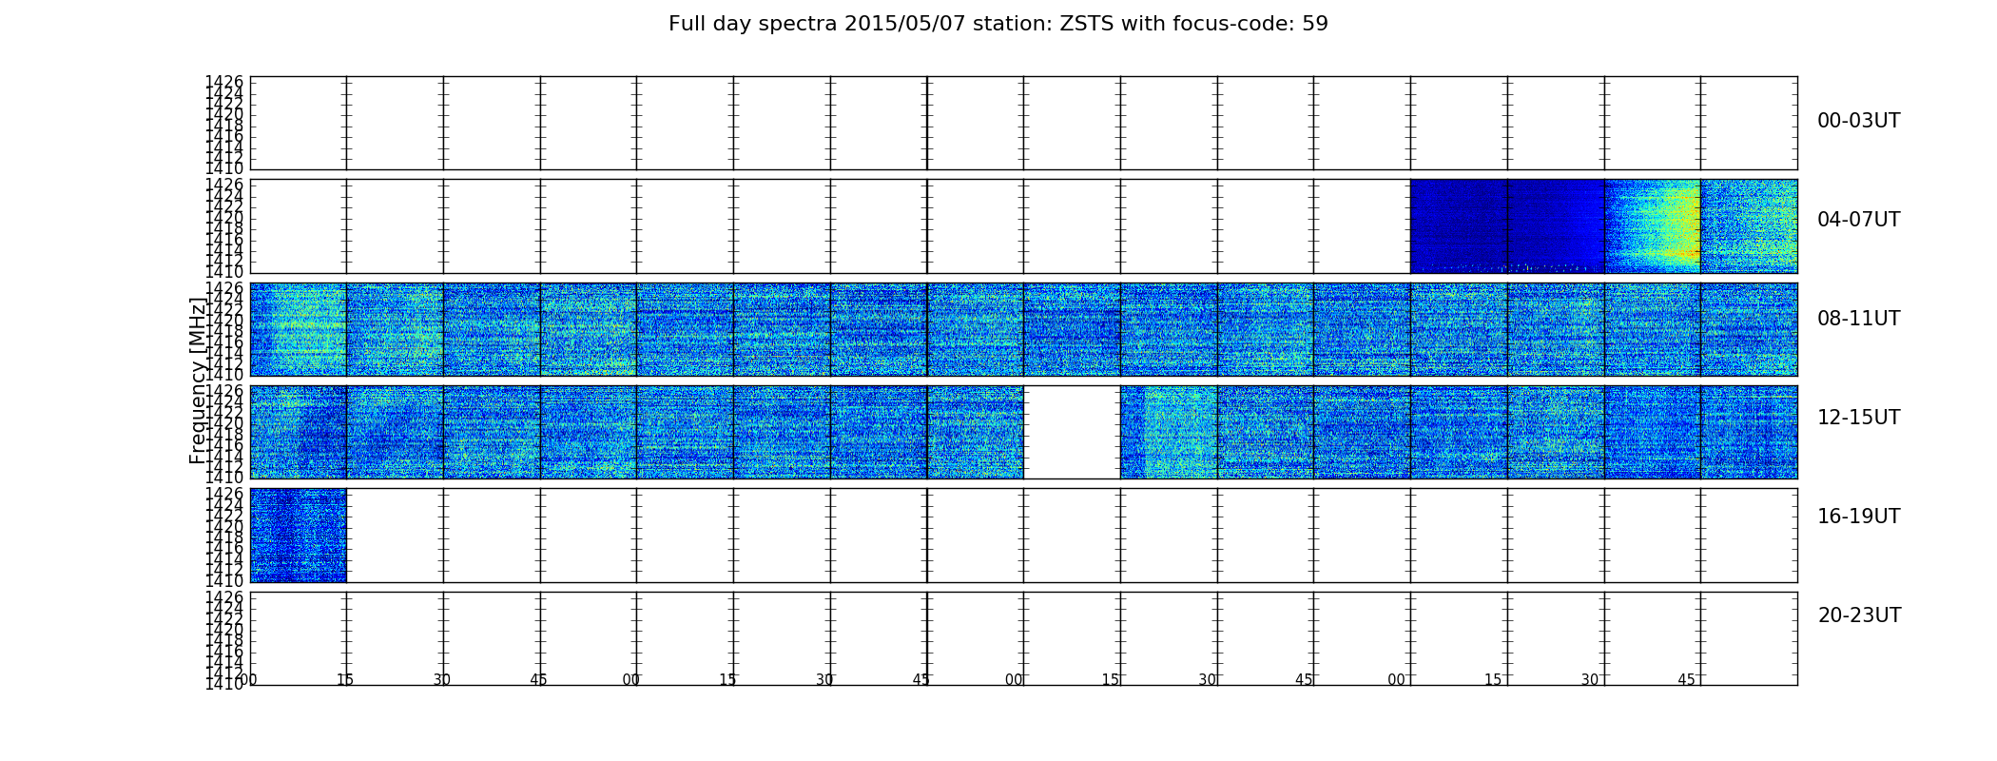Click the bright yellow burst in 04-07UT row
1997x761 pixels.
point(1653,226)
